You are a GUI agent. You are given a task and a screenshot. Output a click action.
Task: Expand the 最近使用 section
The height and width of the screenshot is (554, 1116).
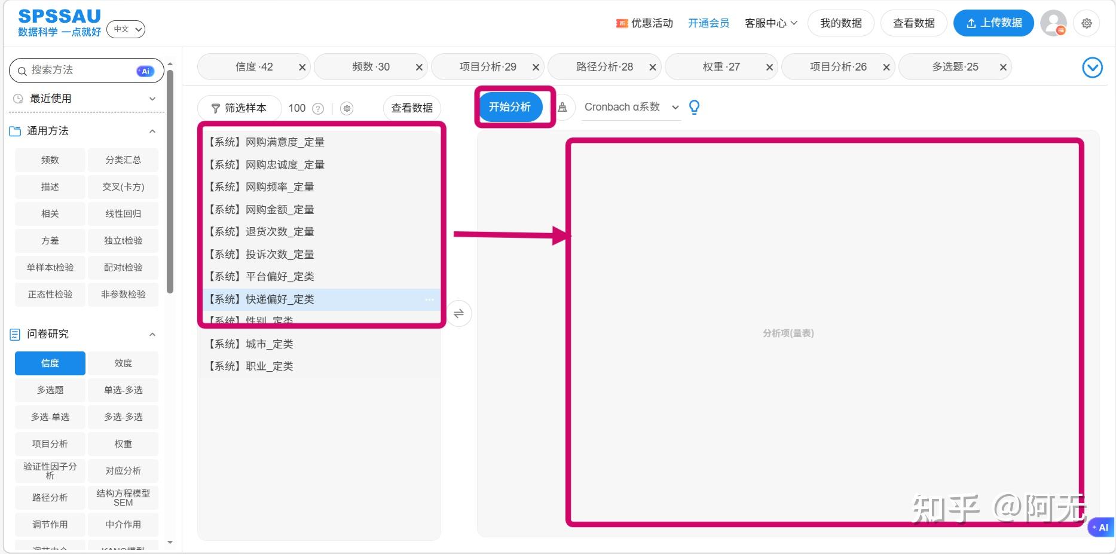click(86, 99)
